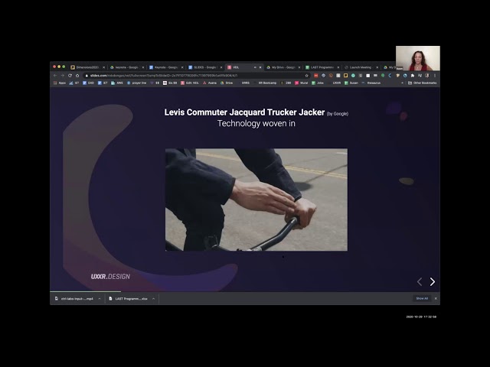Open the downloaded LAST Programme xlsx file
This screenshot has height=367, width=490.
click(x=128, y=299)
